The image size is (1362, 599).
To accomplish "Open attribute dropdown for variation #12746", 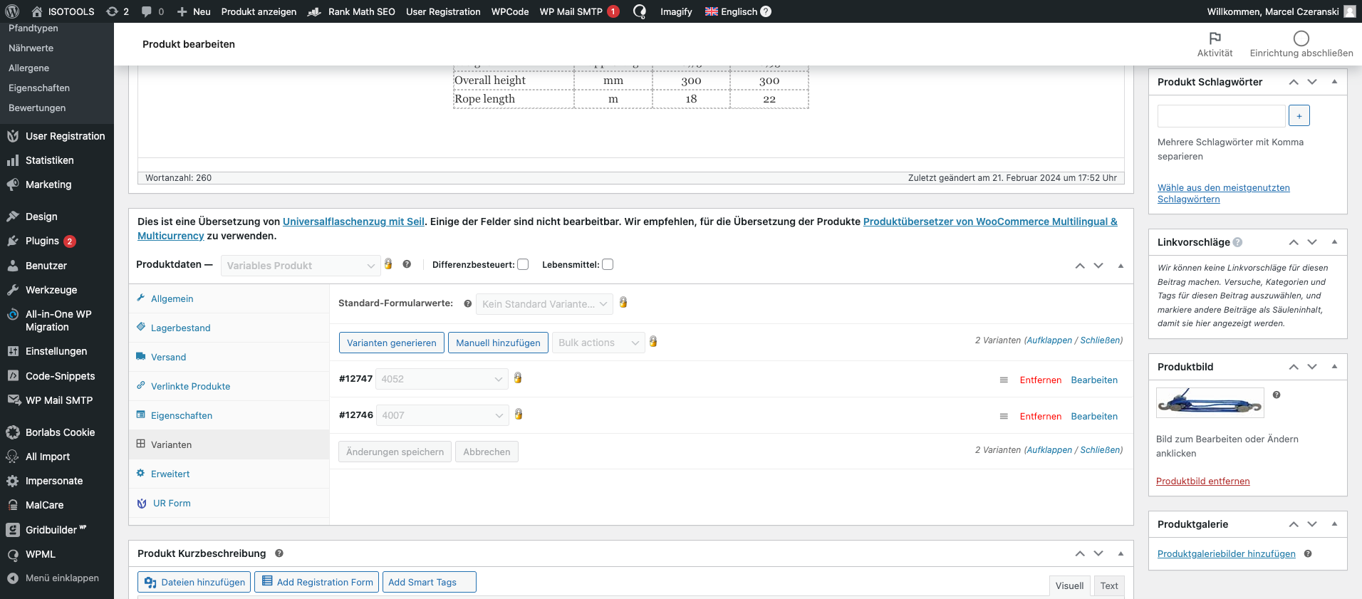I will [x=442, y=415].
